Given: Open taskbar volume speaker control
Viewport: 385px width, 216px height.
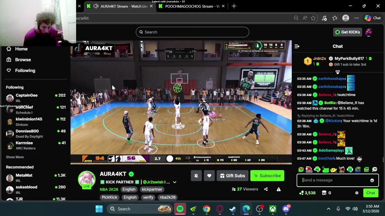Looking at the screenshot, I should click(355, 209).
